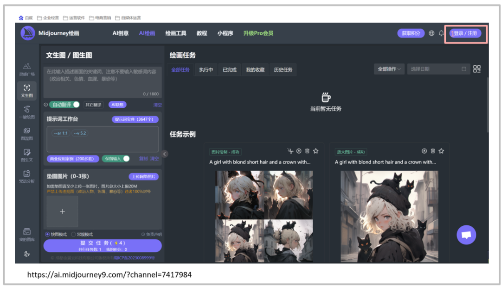Click 登录 / 注册 button

466,33
